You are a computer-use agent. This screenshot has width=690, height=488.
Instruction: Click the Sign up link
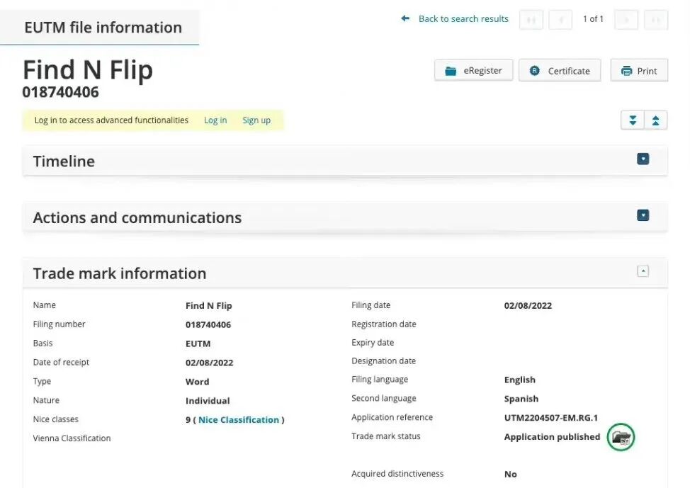tap(256, 120)
